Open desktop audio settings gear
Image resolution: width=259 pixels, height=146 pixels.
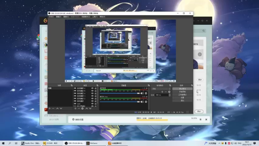coord(146,93)
